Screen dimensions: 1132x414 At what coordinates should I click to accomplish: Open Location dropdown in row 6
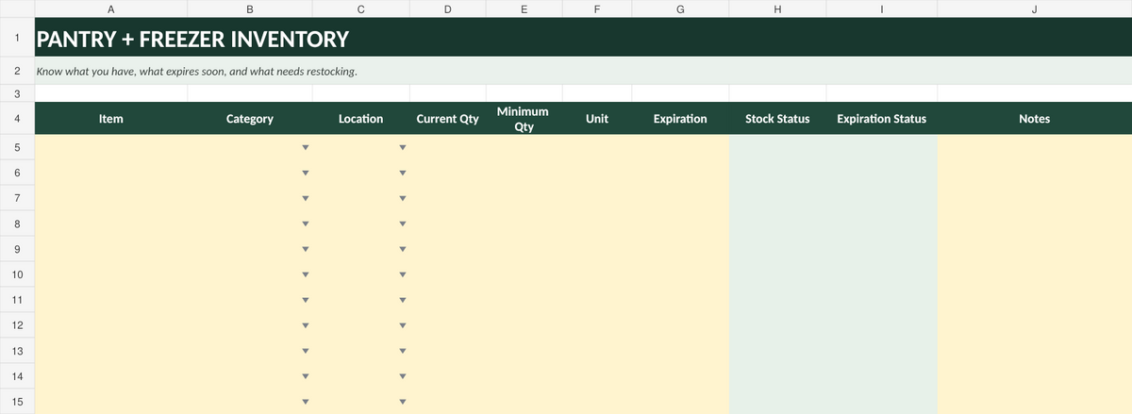point(402,174)
